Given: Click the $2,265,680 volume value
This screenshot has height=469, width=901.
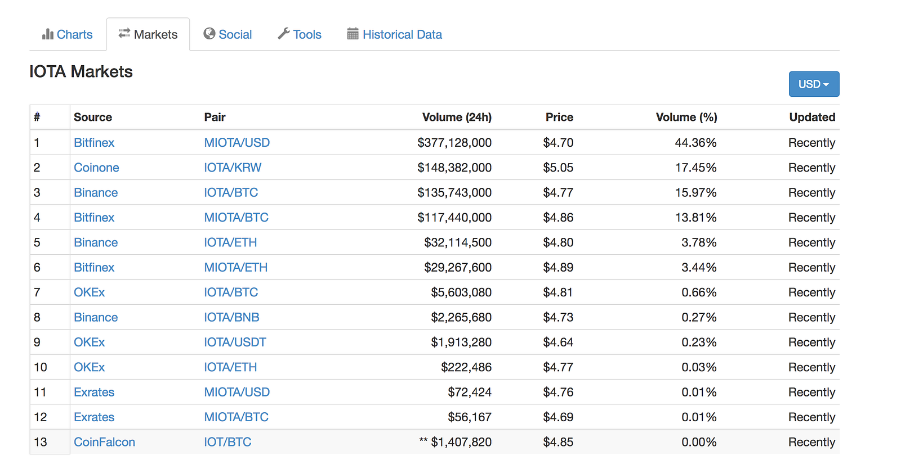Looking at the screenshot, I should [461, 317].
